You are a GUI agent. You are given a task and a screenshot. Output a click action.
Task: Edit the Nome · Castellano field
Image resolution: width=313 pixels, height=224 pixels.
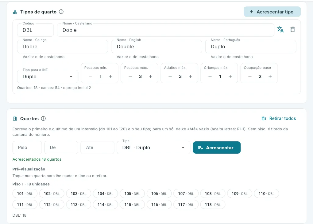[165, 30]
